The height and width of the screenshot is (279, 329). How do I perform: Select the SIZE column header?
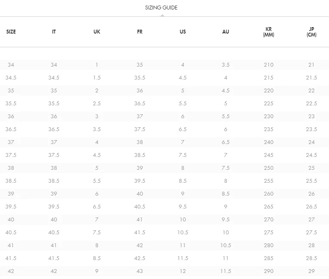click(11, 32)
